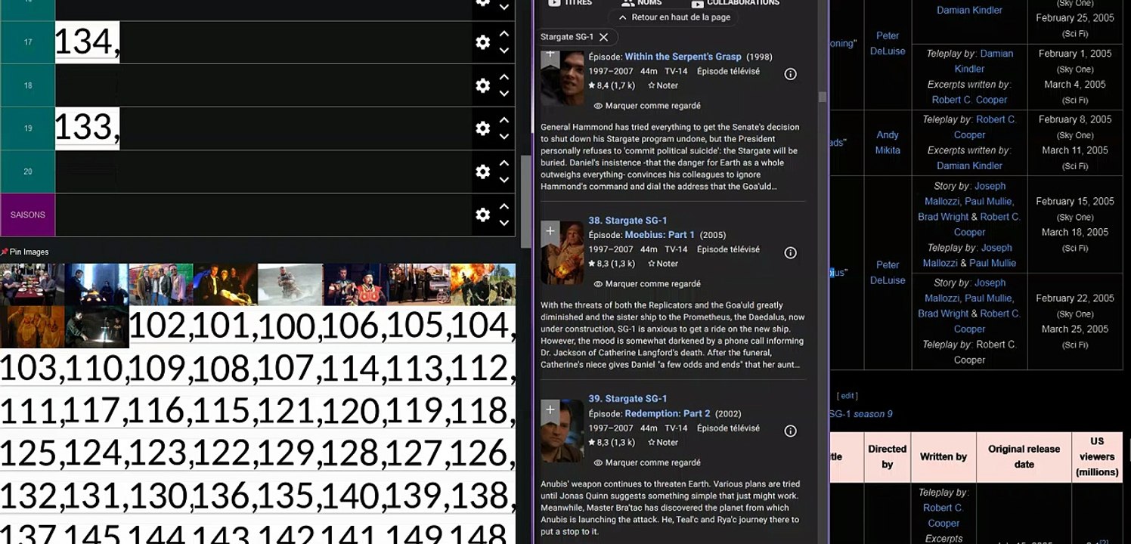This screenshot has height=544, width=1131.
Task: Select the four men by graffiti wall thumbnail
Action: (x=161, y=284)
